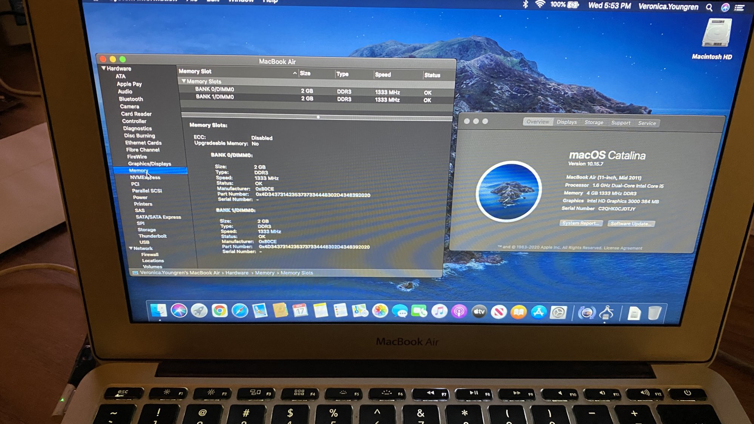Collapse the Memory Slots disclosure triangle
The width and height of the screenshot is (754, 424).
184,81
